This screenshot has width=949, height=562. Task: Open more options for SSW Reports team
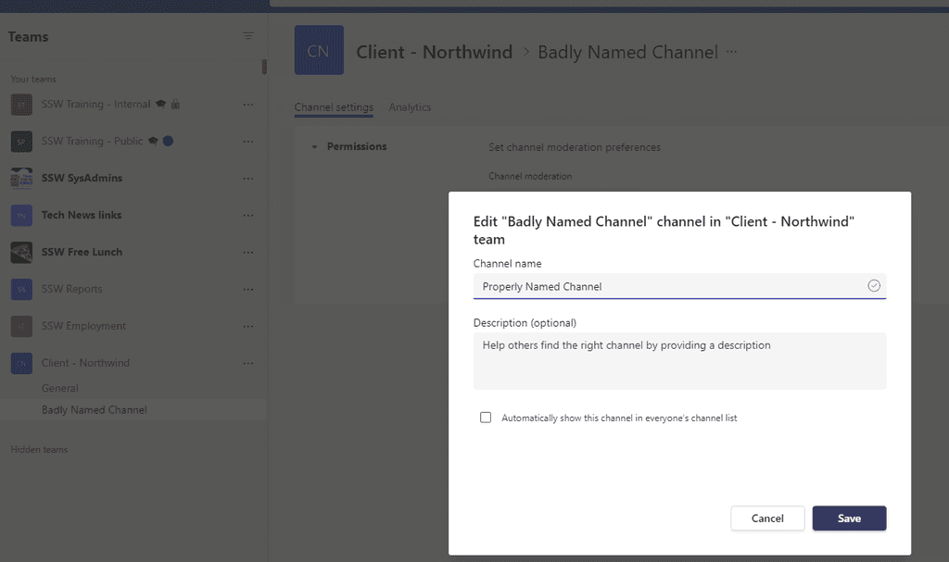[x=248, y=289]
